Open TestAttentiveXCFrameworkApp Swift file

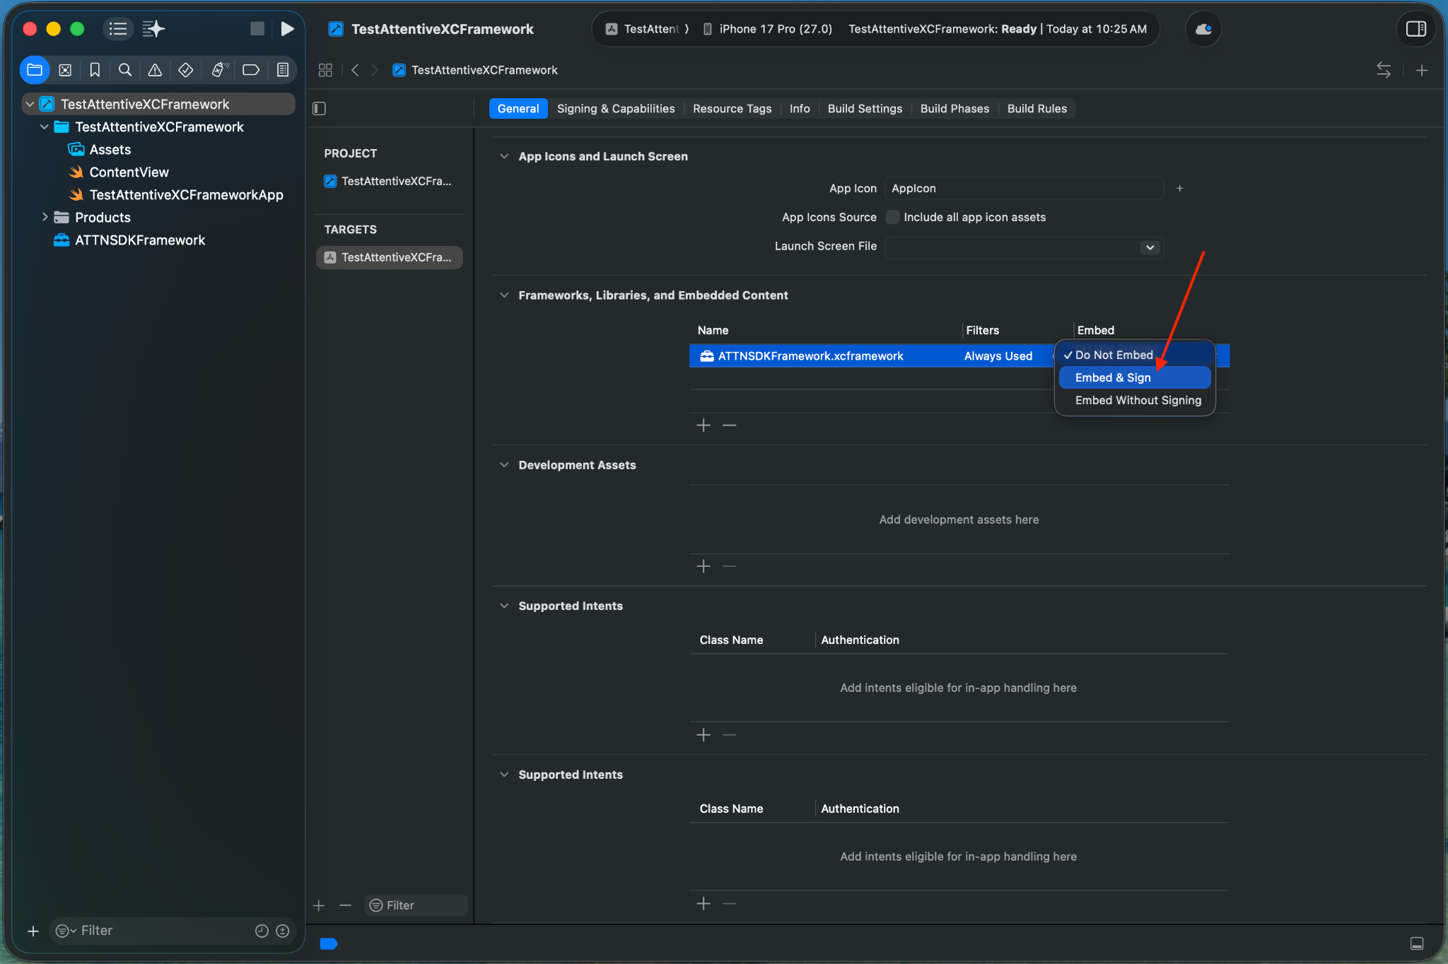click(186, 194)
